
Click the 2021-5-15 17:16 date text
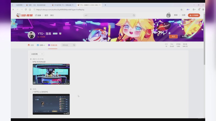(38, 59)
